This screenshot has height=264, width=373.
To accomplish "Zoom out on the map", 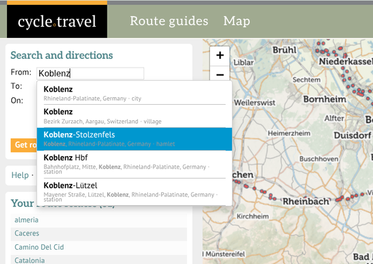I will pyautogui.click(x=219, y=74).
